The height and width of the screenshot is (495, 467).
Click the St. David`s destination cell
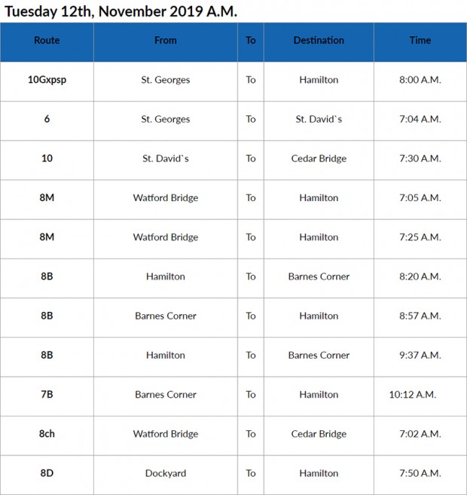tap(319, 119)
